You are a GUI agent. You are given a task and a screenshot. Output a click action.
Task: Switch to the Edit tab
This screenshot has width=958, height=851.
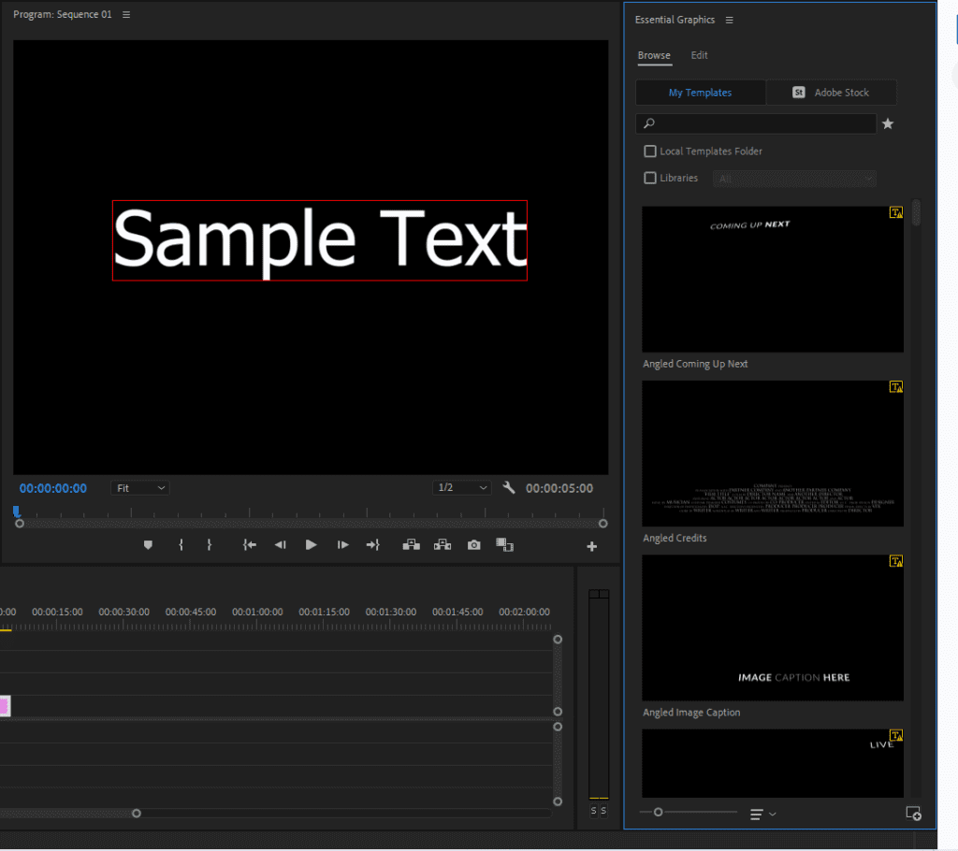699,55
